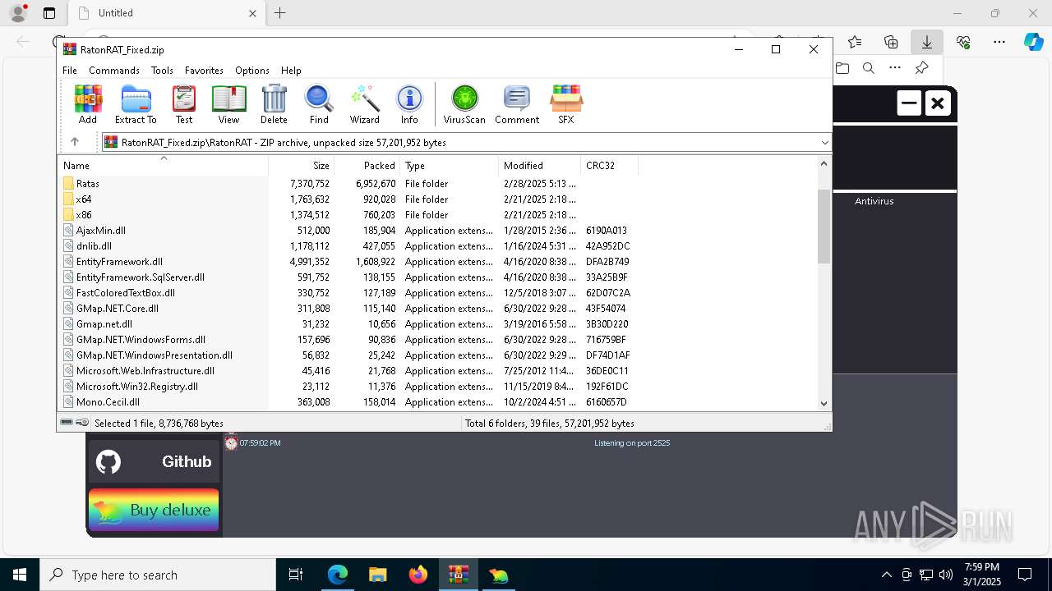Open the File menu
This screenshot has width=1052, height=591.
coord(70,71)
